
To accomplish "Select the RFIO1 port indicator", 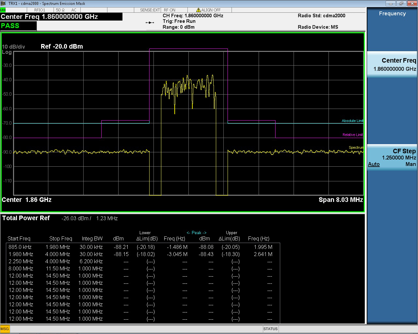I will pyautogui.click(x=40, y=10).
